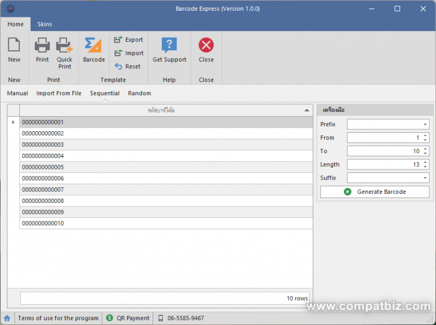Select row 0000000000007
The height and width of the screenshot is (325, 436).
[166, 190]
